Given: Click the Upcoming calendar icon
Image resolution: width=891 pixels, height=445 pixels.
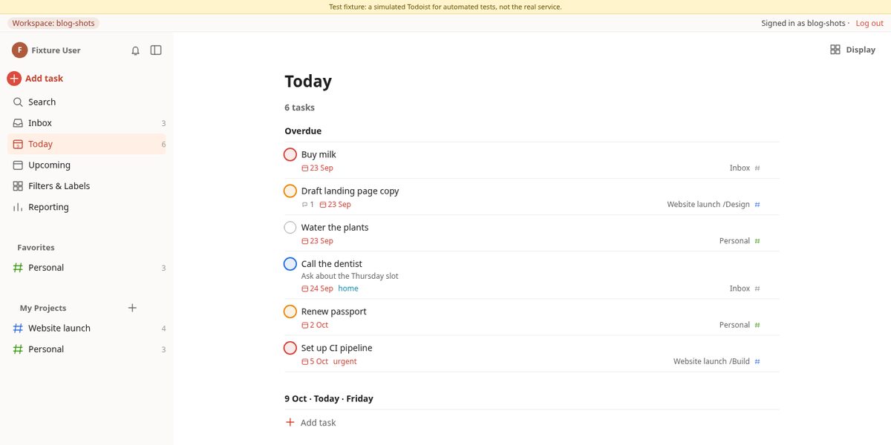Looking at the screenshot, I should [18, 165].
